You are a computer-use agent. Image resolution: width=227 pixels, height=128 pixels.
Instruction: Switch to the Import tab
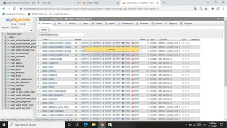click(x=110, y=23)
